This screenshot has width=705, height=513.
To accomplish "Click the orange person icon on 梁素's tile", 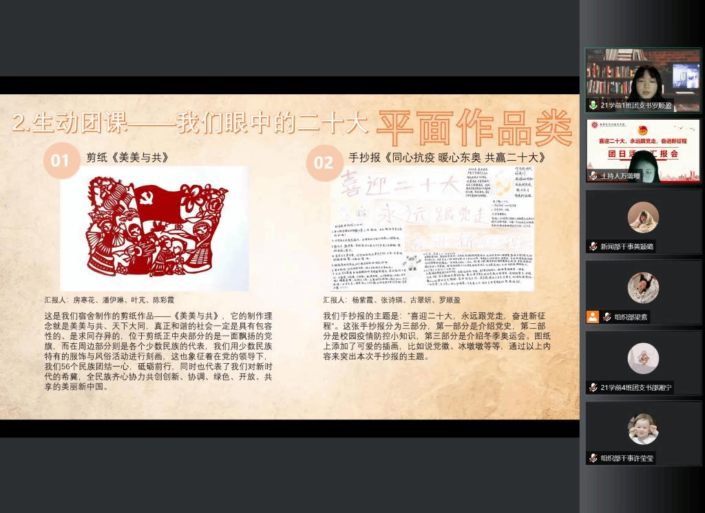I will pyautogui.click(x=592, y=317).
